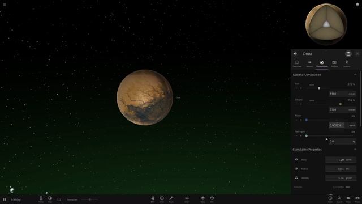Open the Power tools wrench icon
362x204 pixels.
[x=171, y=199]
